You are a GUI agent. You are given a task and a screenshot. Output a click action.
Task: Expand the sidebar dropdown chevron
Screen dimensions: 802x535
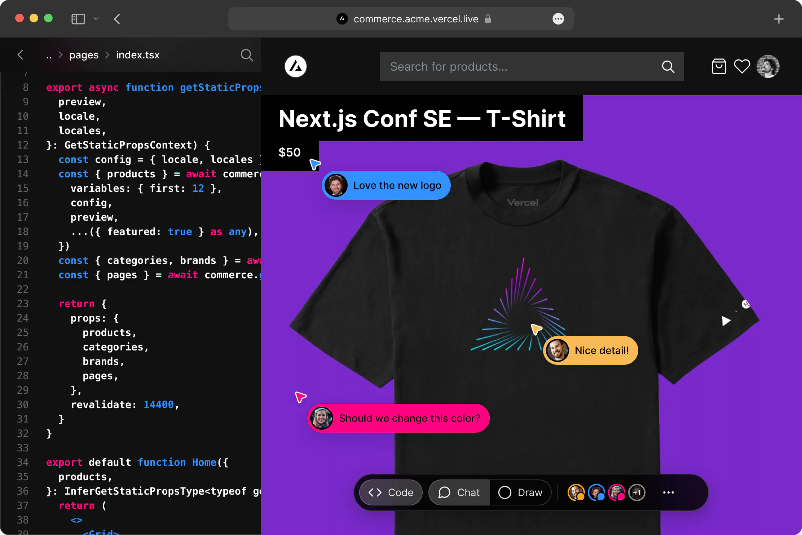click(96, 19)
